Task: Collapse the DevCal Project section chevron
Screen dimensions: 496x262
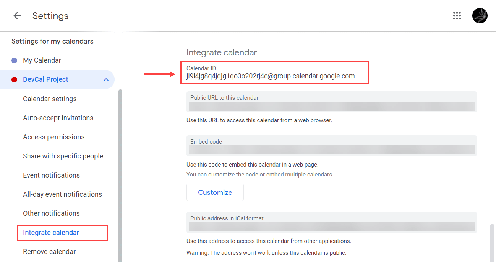Action: pos(106,79)
